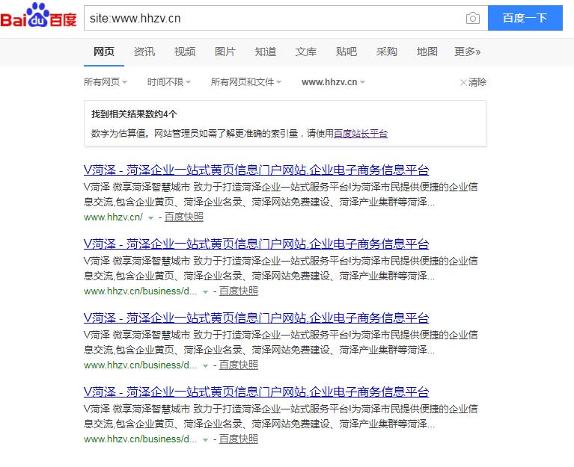574x467 pixels.
Task: Go to the 贴吧 tab
Action: pyautogui.click(x=346, y=52)
